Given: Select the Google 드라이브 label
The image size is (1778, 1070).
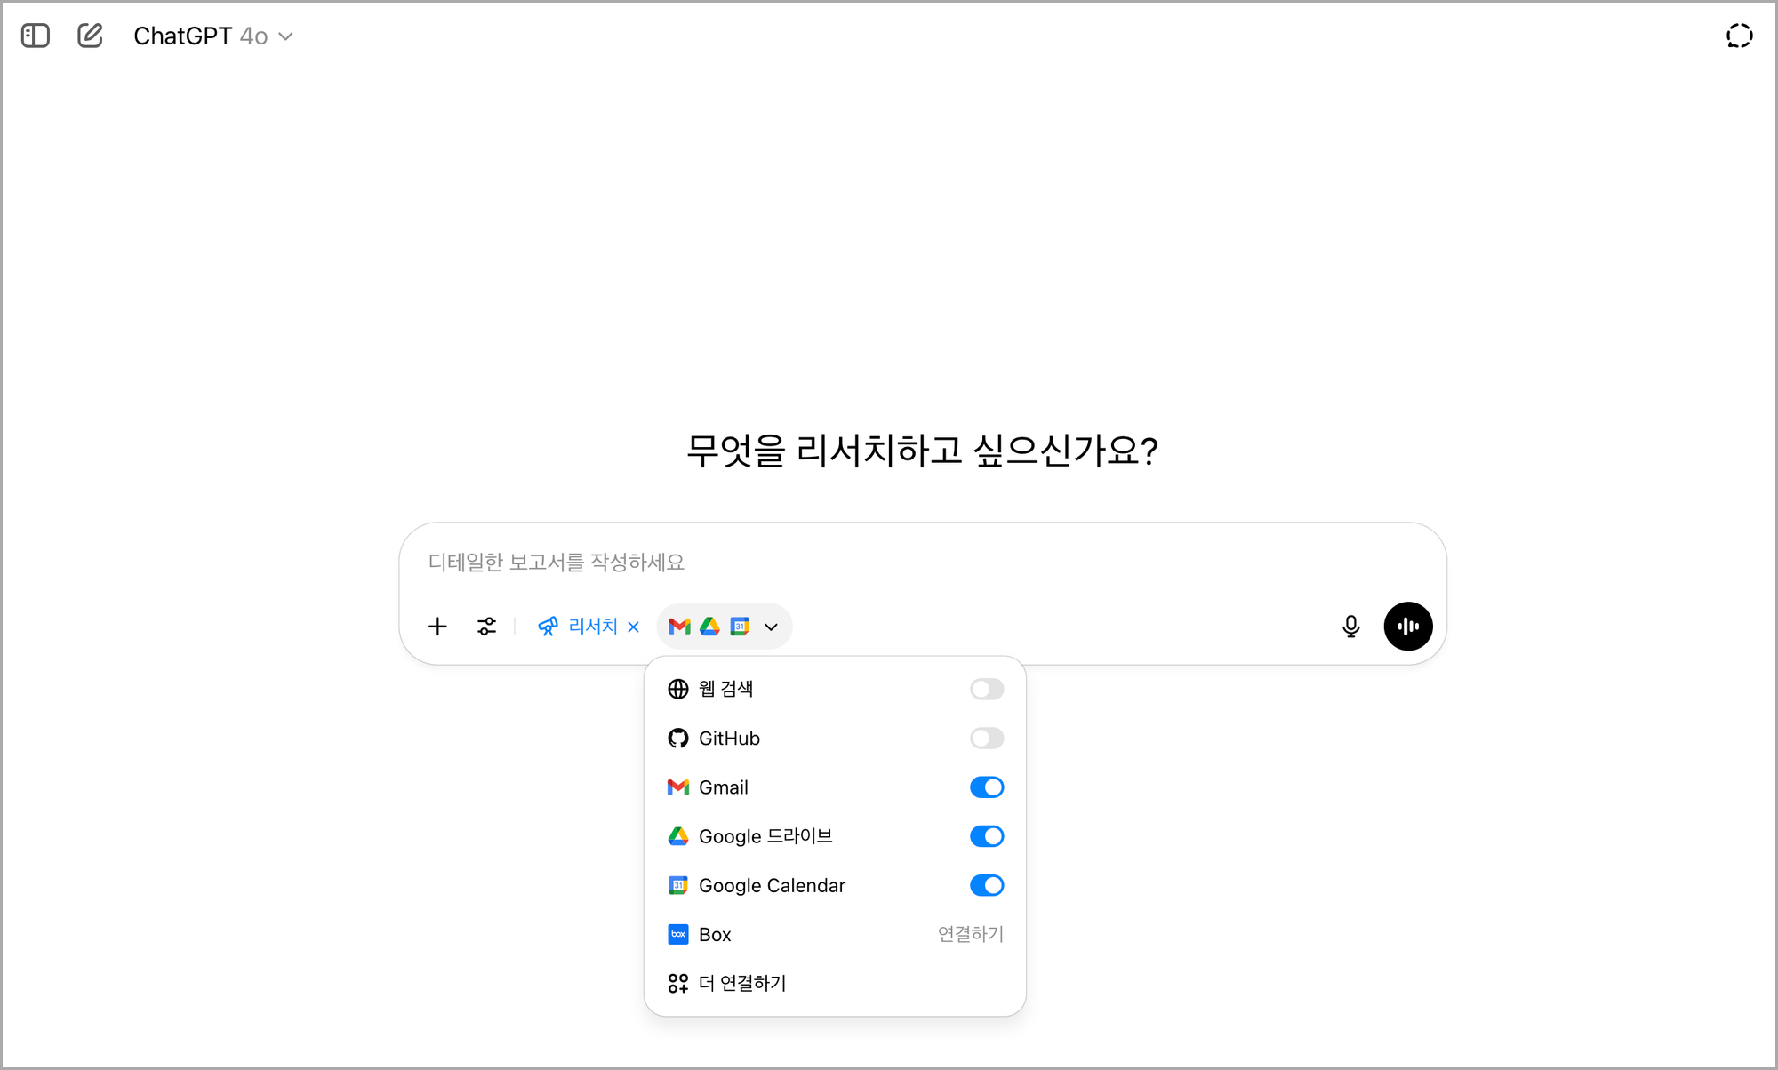Looking at the screenshot, I should click(x=765, y=836).
